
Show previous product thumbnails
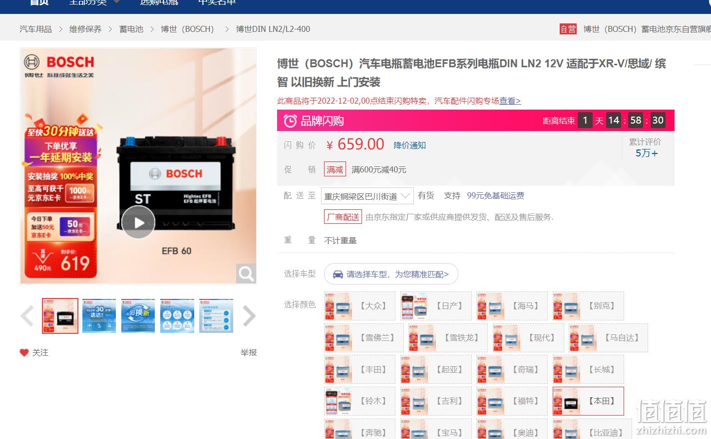(27, 316)
